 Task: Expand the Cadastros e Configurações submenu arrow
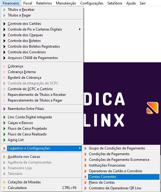[x=80, y=148]
